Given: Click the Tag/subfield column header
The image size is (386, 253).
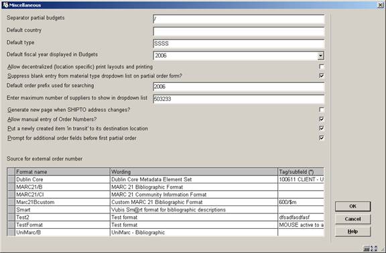Looking at the screenshot, I should (301, 171).
